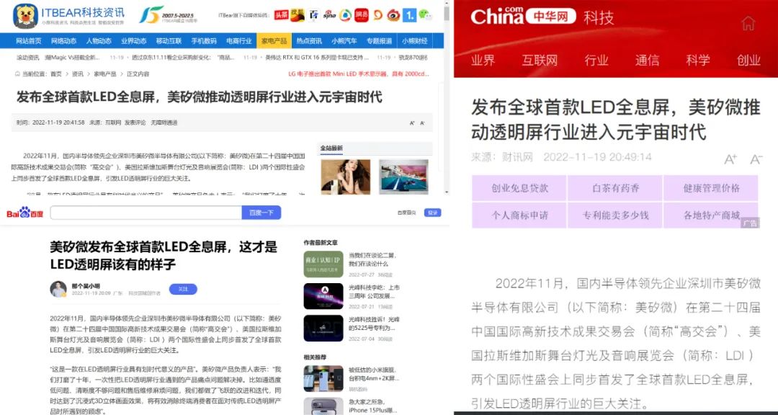The width and height of the screenshot is (778, 415).
Task: Increase font size with A+ on China.com
Action: point(730,159)
